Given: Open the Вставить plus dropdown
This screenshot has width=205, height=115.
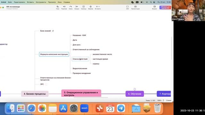Looking at the screenshot, I should coord(98,7).
